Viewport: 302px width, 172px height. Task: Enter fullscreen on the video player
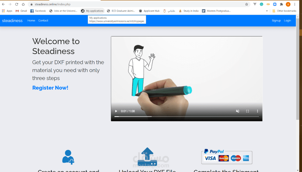coord(247,111)
